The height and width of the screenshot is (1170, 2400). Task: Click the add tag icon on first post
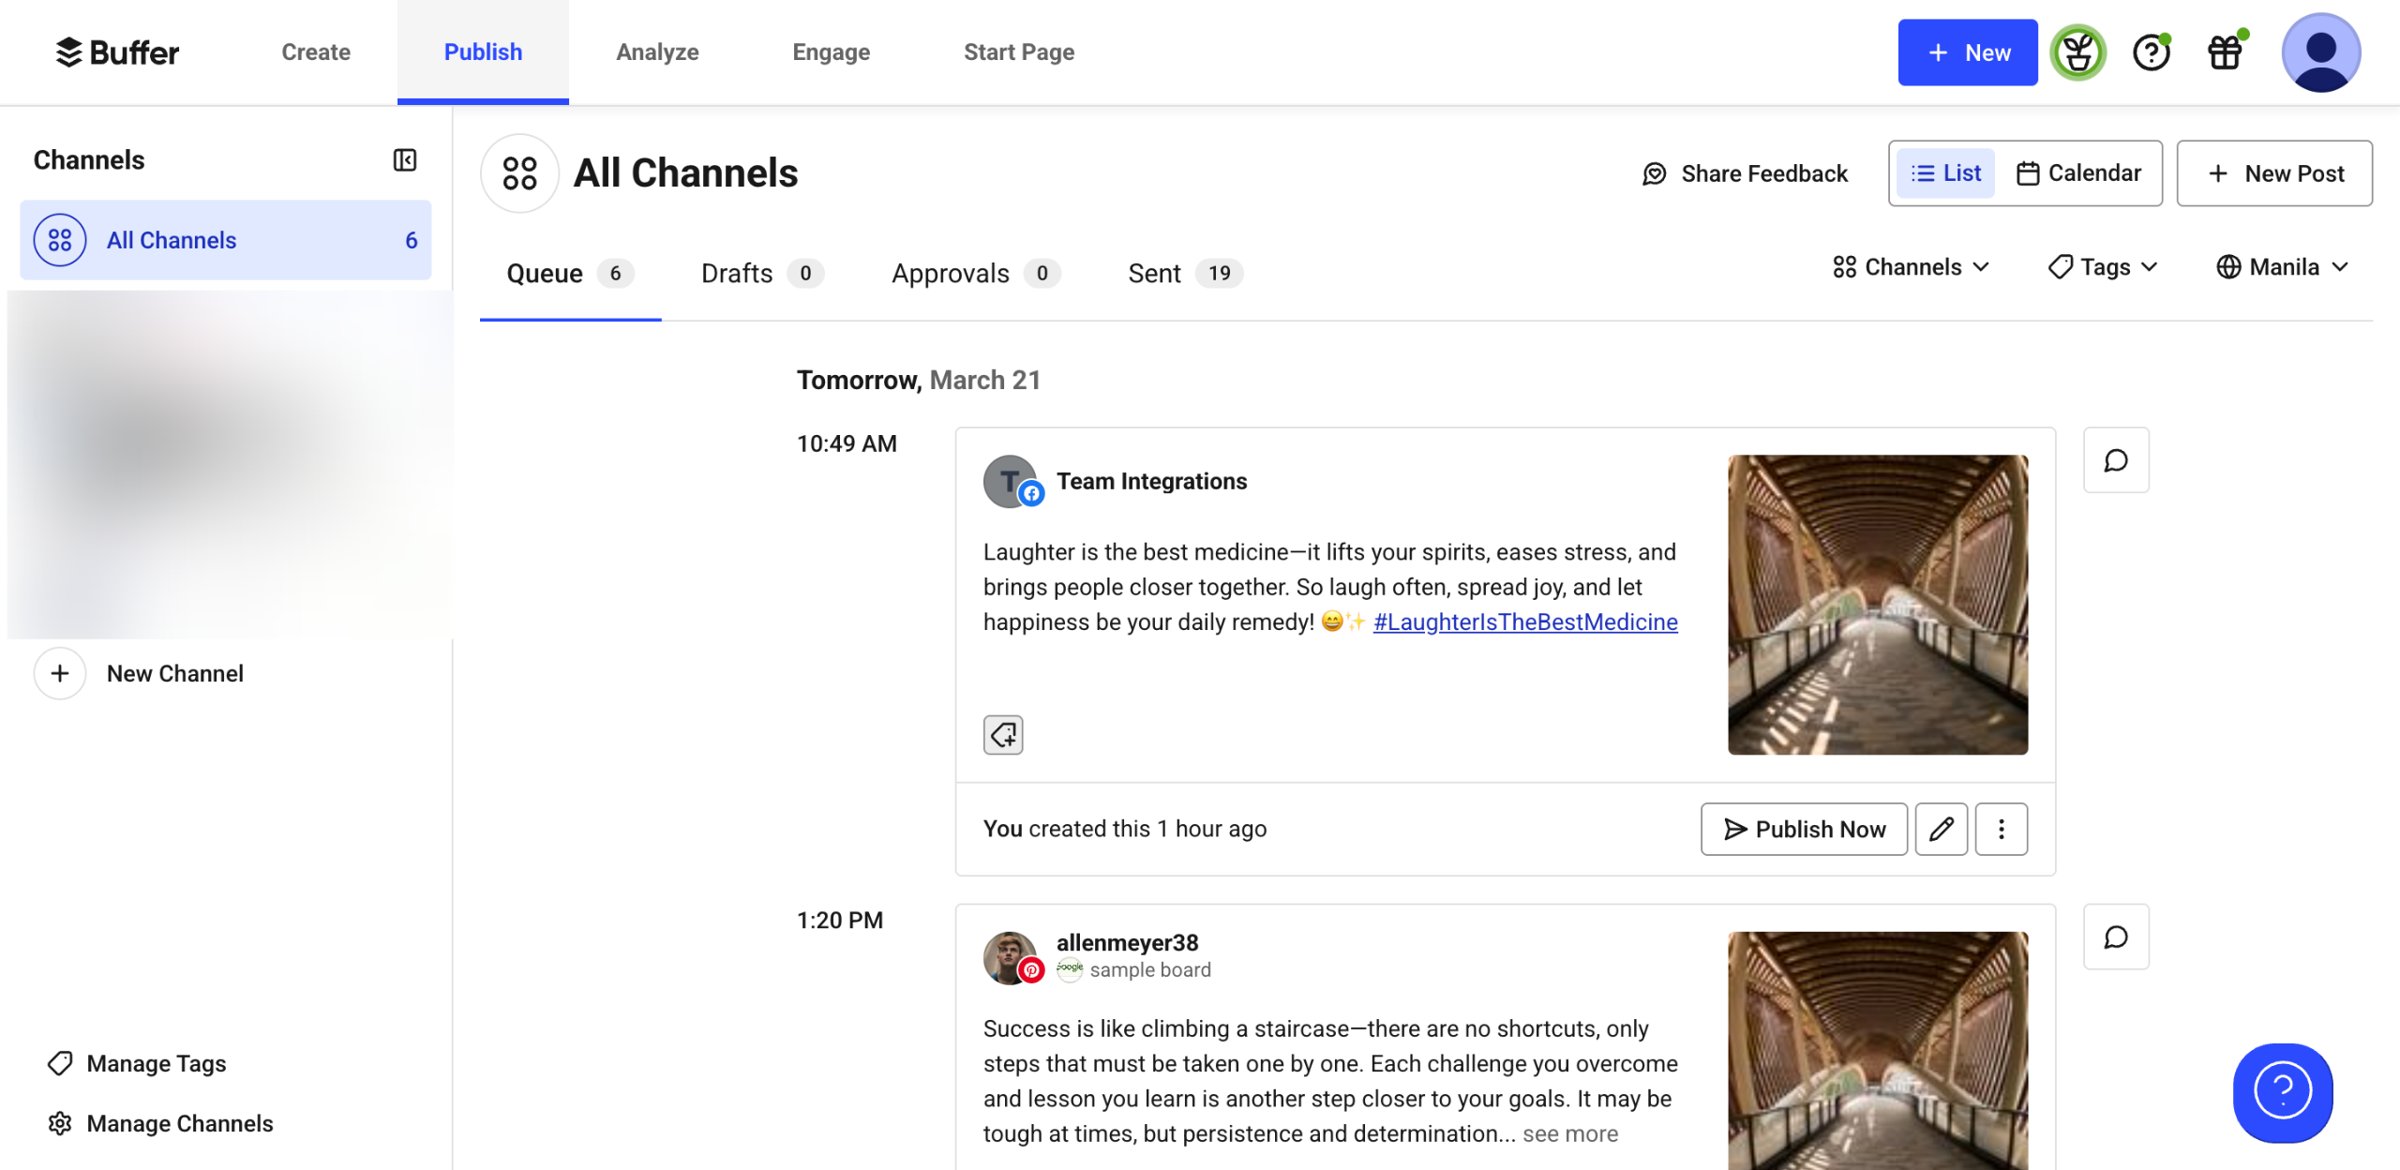coord(1002,734)
